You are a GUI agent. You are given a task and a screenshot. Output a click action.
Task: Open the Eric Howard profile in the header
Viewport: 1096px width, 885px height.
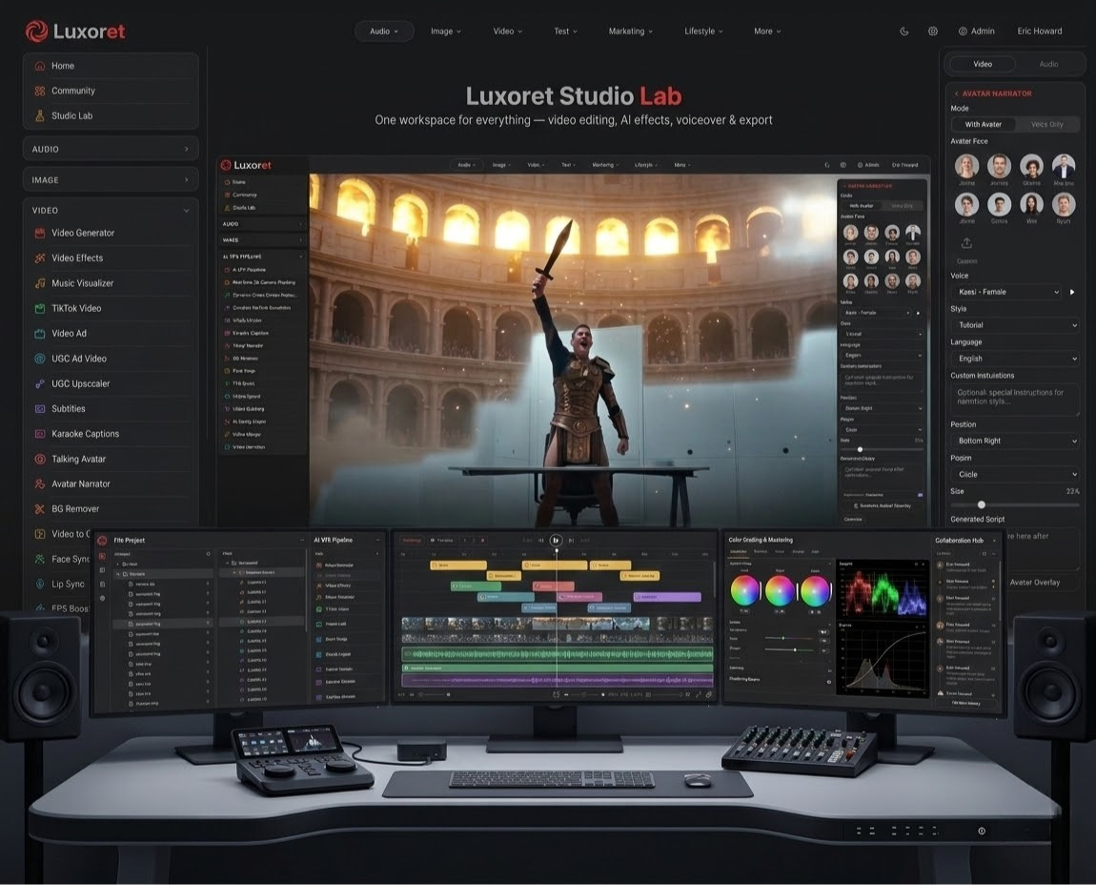click(x=1040, y=31)
